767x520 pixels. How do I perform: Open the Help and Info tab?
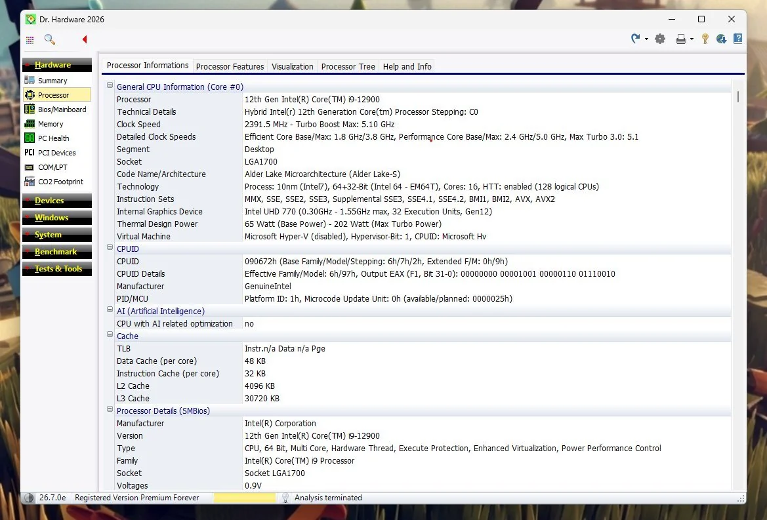(407, 66)
